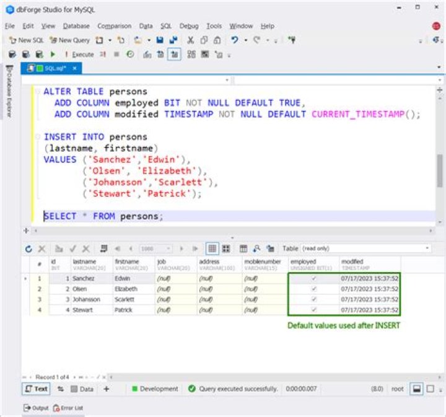Toggle employed checkbox in Olsen row
This screenshot has width=446, height=417.
pyautogui.click(x=313, y=289)
